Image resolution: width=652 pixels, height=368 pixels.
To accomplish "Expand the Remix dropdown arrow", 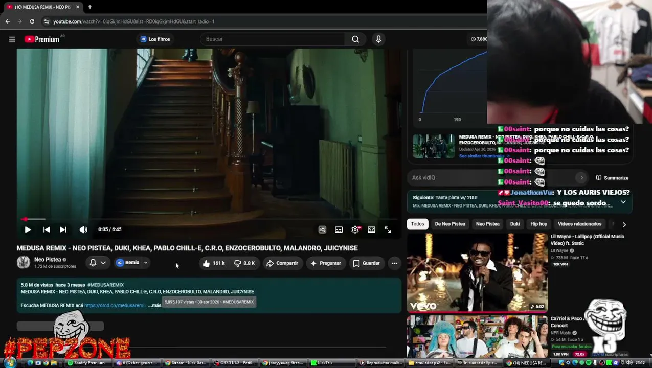I will tap(146, 263).
